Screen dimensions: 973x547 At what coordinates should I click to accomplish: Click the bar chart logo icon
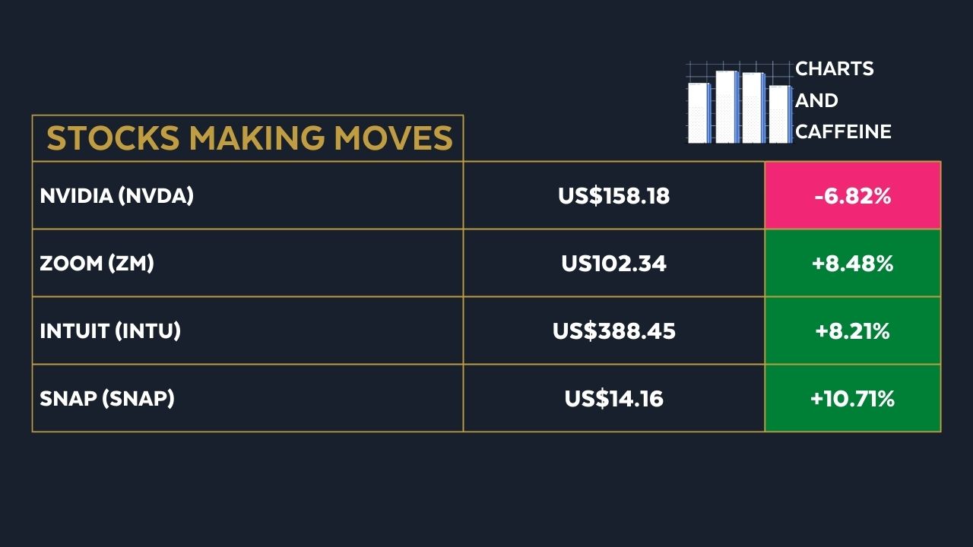point(739,104)
